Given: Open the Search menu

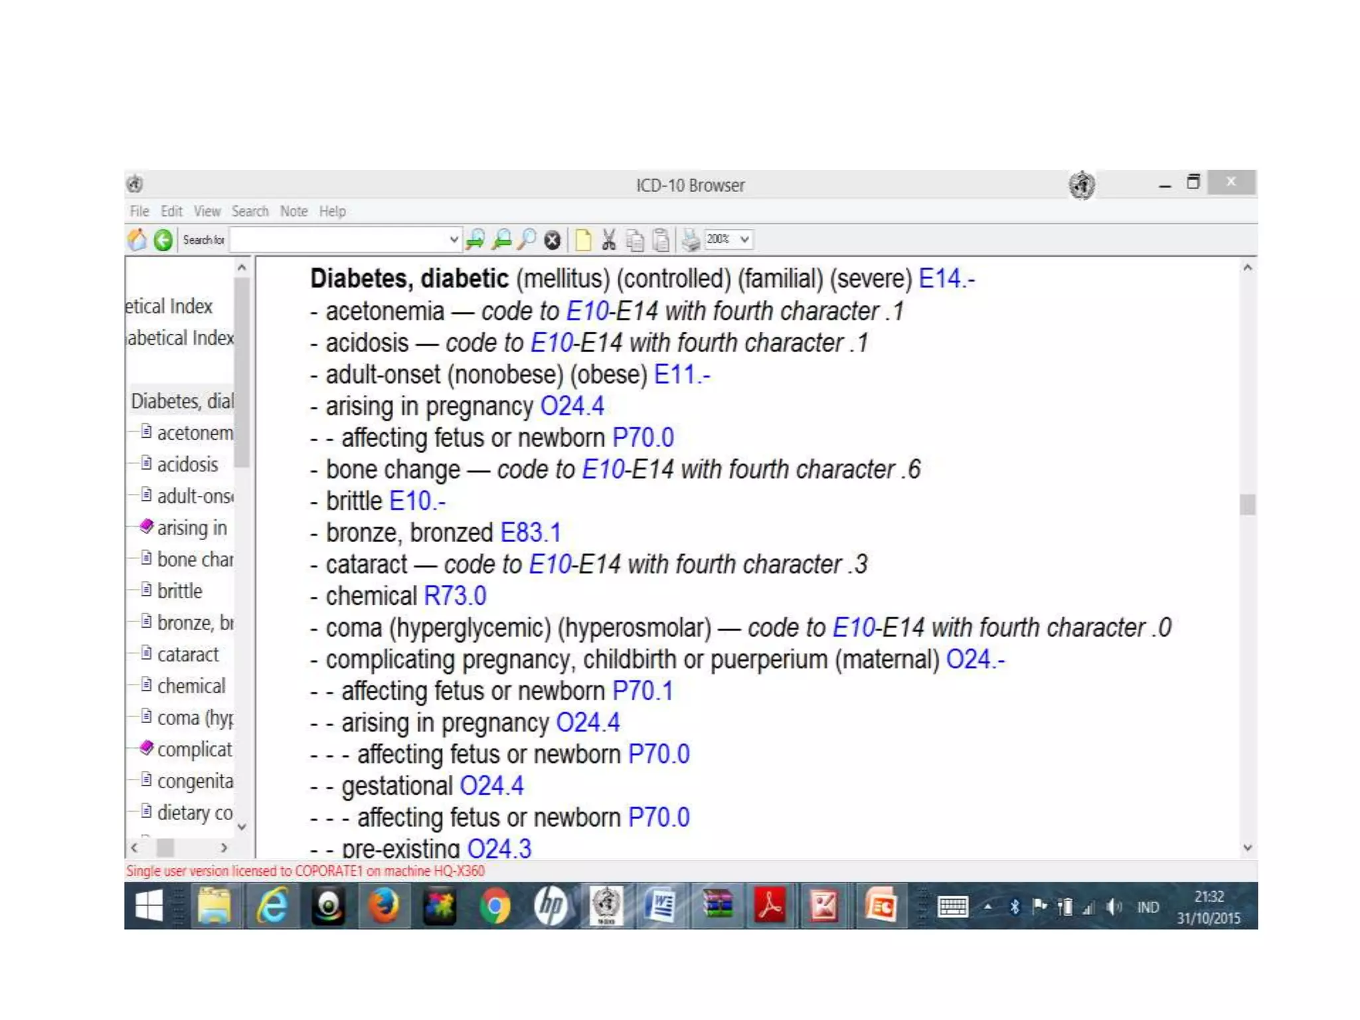Looking at the screenshot, I should [x=250, y=211].
